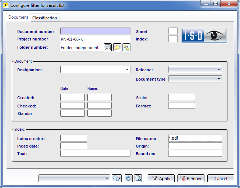The image size is (240, 188).
Task: Click the Standar date field
Action: coord(73,113)
